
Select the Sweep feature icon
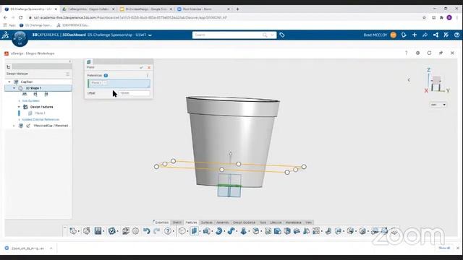[231, 231]
